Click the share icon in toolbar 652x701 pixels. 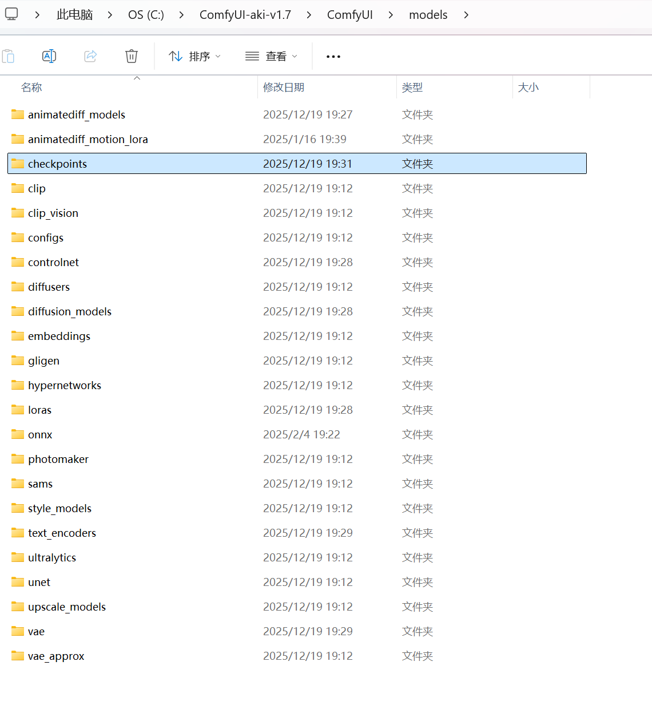[90, 56]
